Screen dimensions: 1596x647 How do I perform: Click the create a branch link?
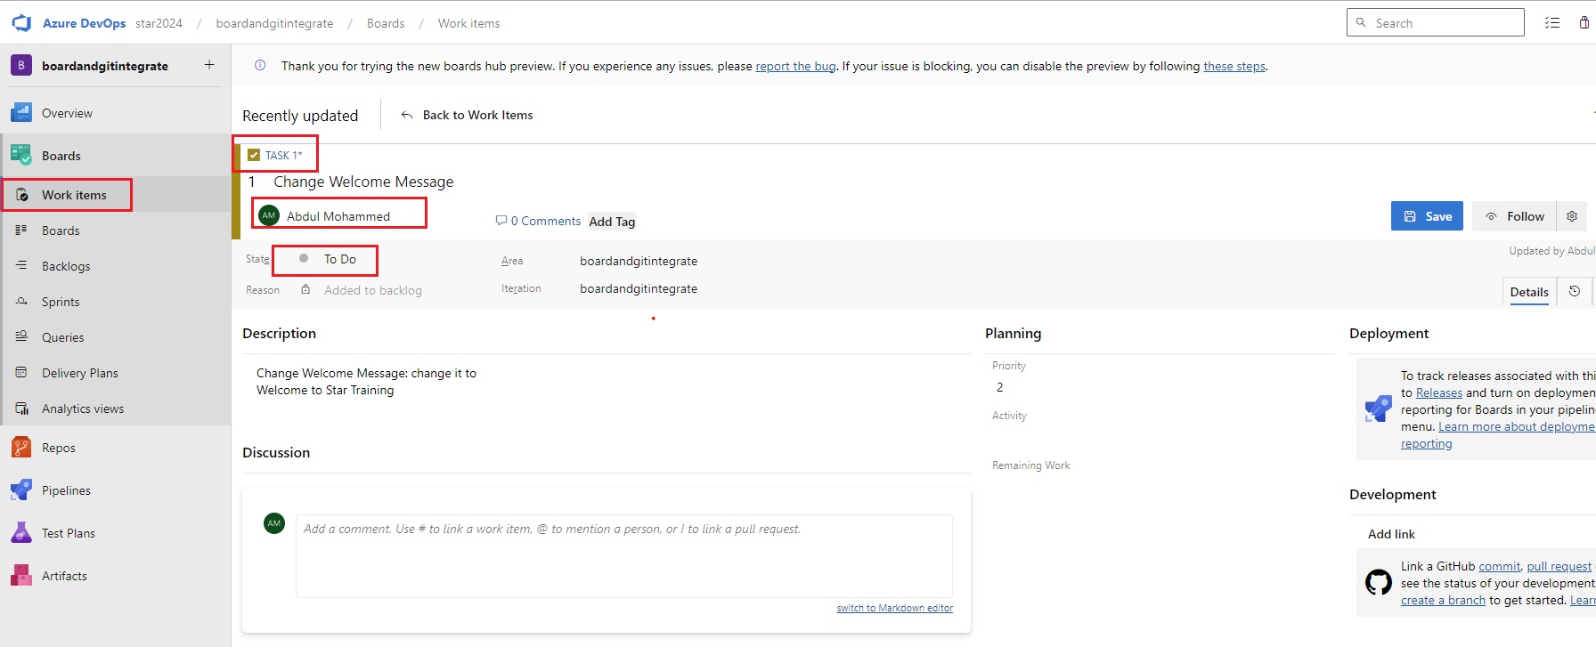click(x=1443, y=600)
